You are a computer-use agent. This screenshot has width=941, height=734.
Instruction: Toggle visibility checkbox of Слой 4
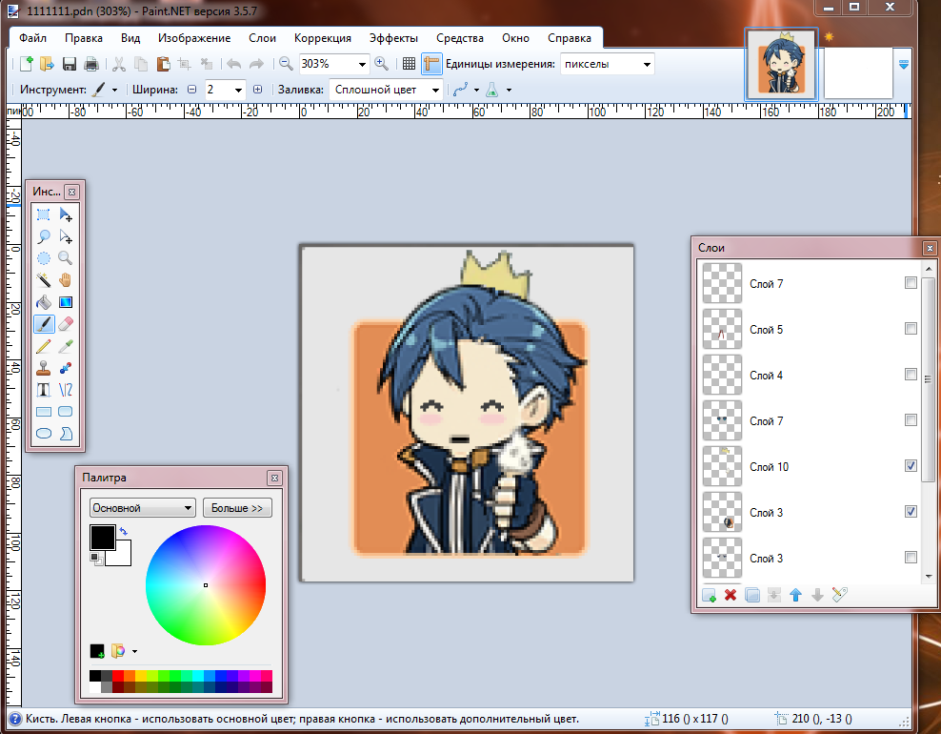pyautogui.click(x=911, y=375)
